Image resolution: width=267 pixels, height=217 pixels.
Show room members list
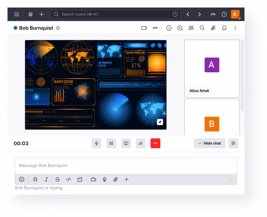tap(191, 28)
